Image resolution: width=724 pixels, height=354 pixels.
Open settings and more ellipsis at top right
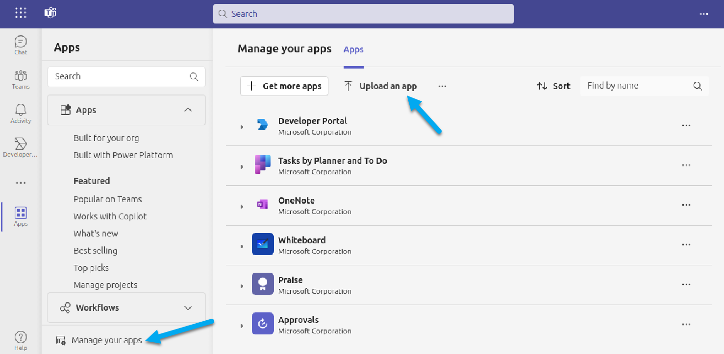point(704,14)
